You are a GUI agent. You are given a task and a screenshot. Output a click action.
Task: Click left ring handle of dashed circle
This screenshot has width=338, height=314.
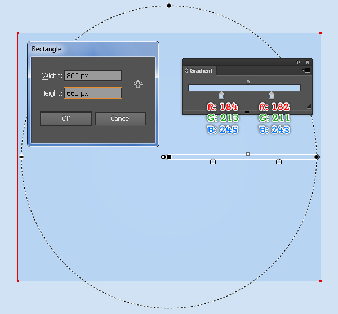(x=21, y=157)
